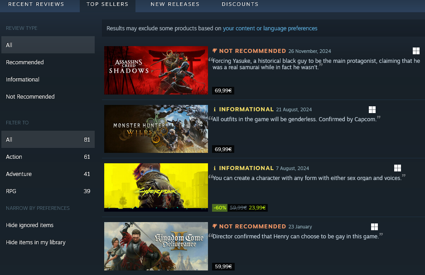Viewport: 425px width, 275px height.
Task: Click the Windows icon on the Assassin's Creed row
Action: pos(416,51)
